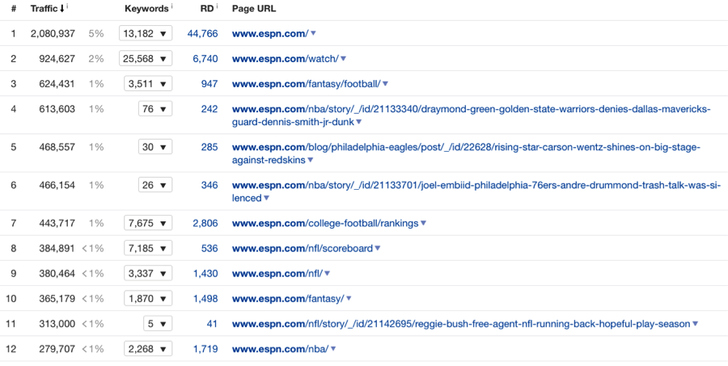The height and width of the screenshot is (366, 728).
Task: Click arrow after college-football/rankings URL
Action: pyautogui.click(x=423, y=223)
